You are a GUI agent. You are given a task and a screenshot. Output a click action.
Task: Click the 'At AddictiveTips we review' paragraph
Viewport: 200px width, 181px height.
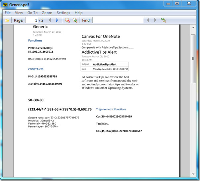click(x=110, y=82)
